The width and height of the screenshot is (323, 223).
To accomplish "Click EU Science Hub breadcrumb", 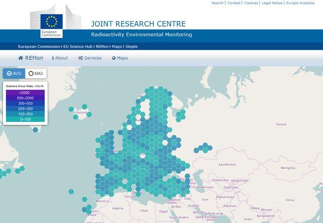I will (78, 46).
